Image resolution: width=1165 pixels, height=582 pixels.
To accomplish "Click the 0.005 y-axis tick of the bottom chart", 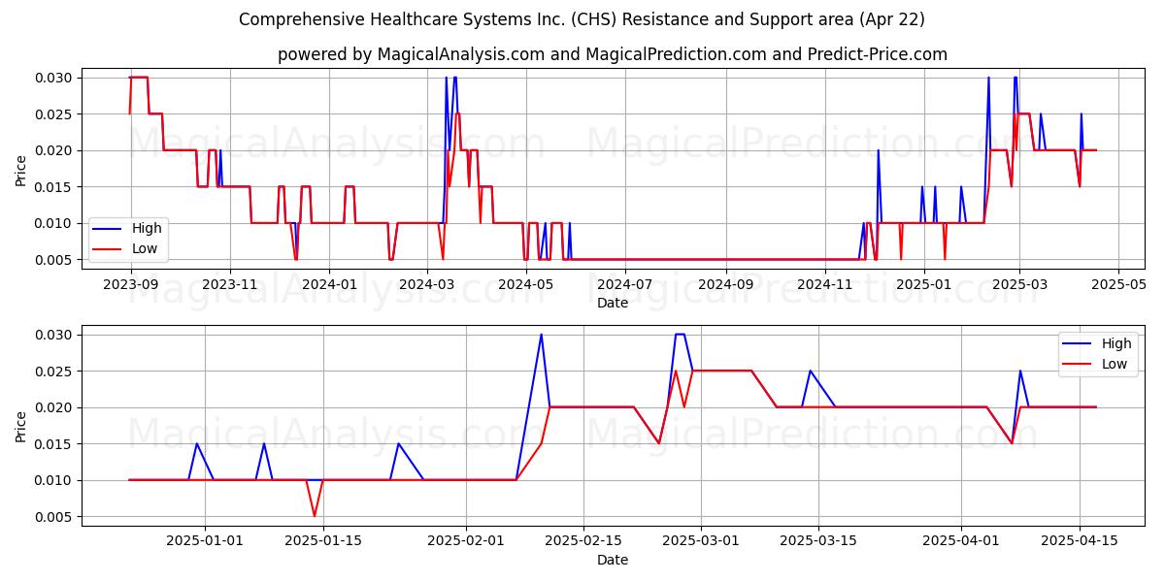I will 55,517.
